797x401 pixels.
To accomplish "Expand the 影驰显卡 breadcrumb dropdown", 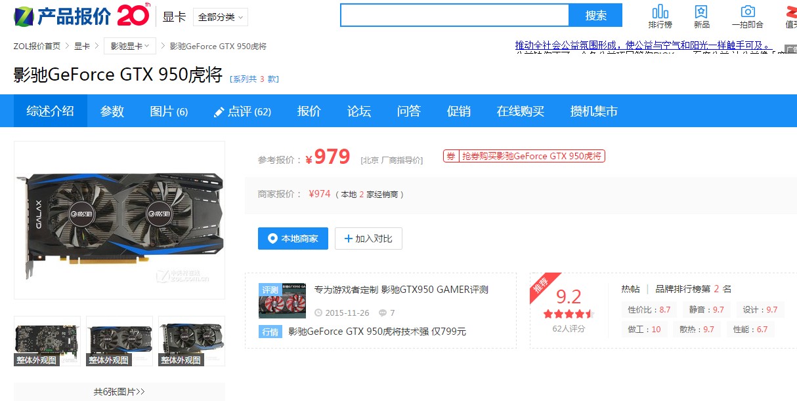I will click(x=129, y=46).
